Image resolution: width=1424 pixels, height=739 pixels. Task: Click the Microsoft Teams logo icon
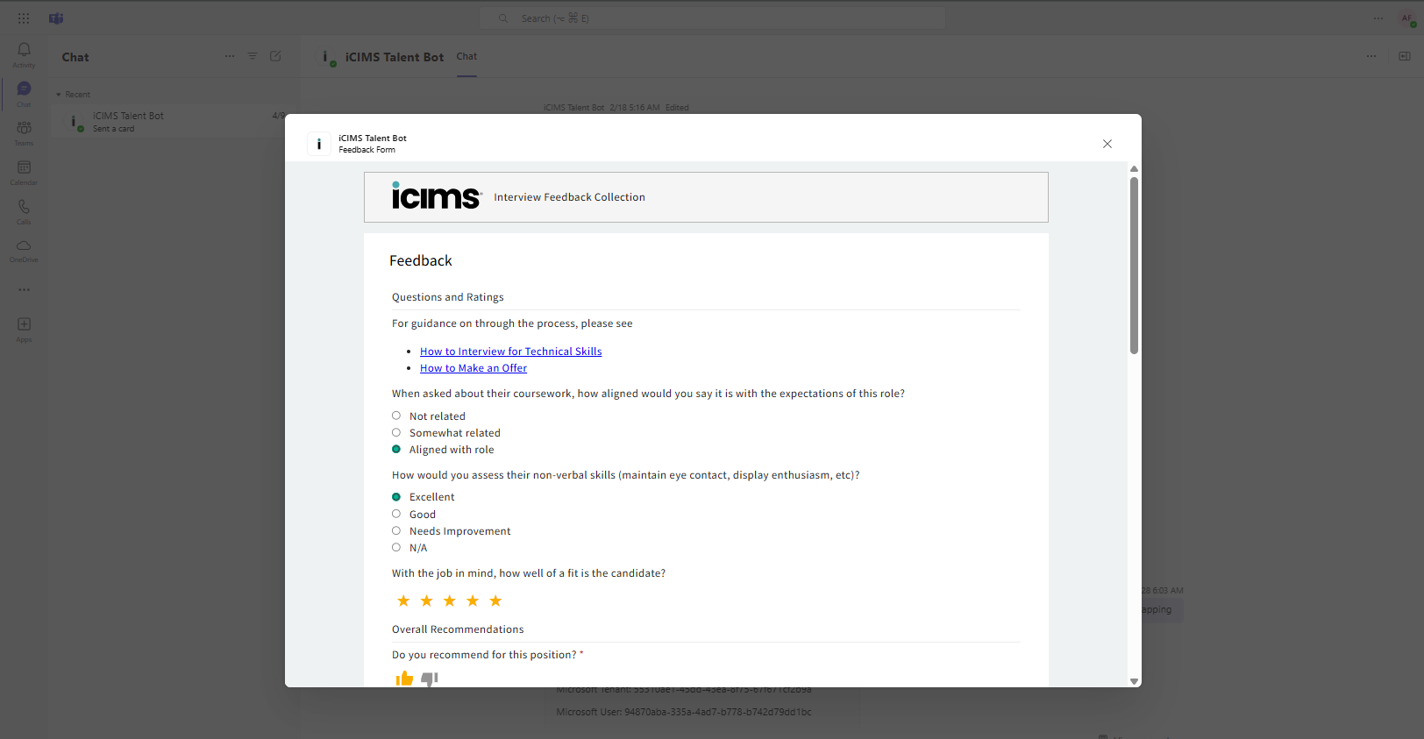pos(56,18)
